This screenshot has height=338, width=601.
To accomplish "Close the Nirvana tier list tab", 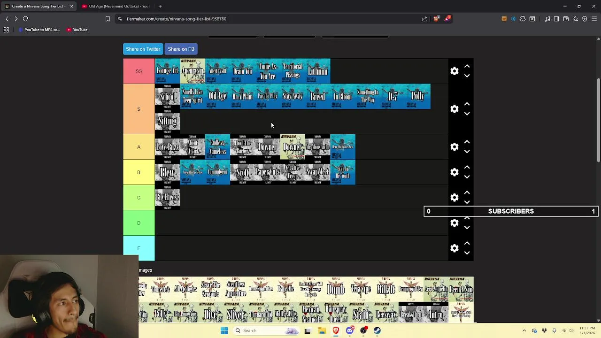I will point(71,6).
